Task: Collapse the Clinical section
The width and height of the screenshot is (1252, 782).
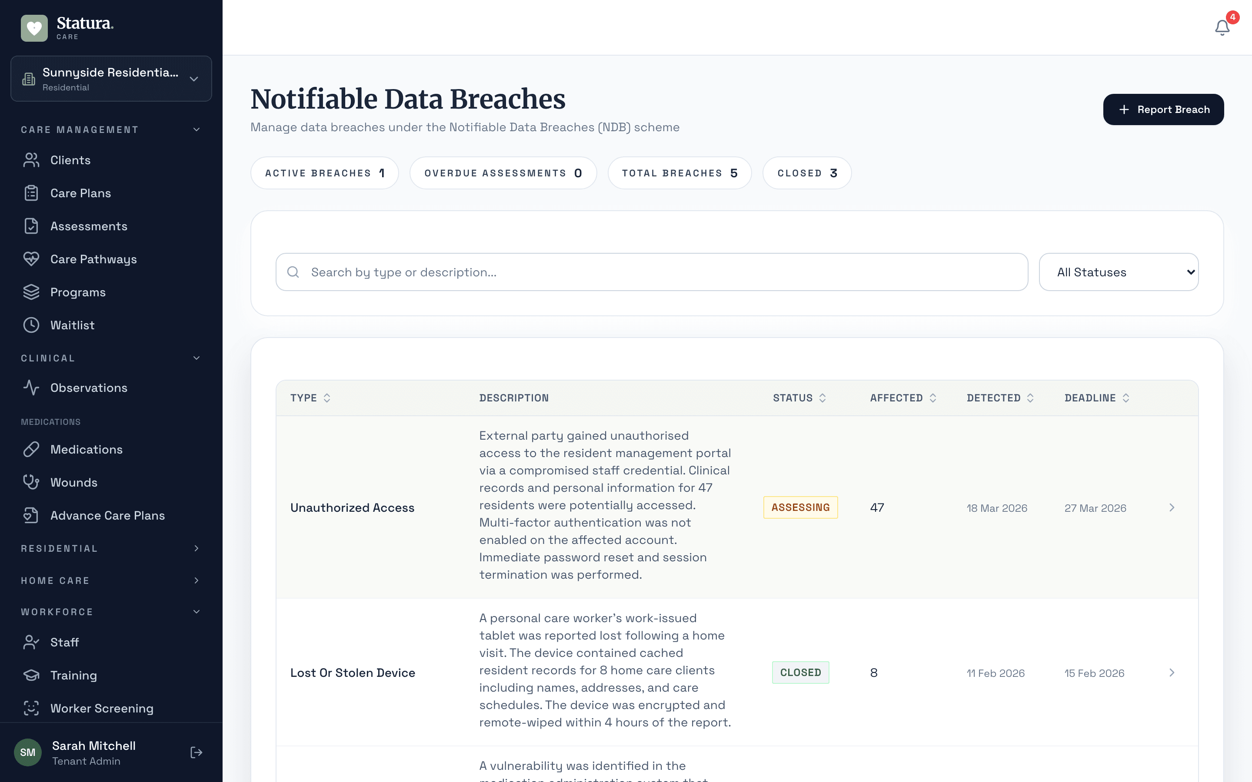Action: pos(111,358)
